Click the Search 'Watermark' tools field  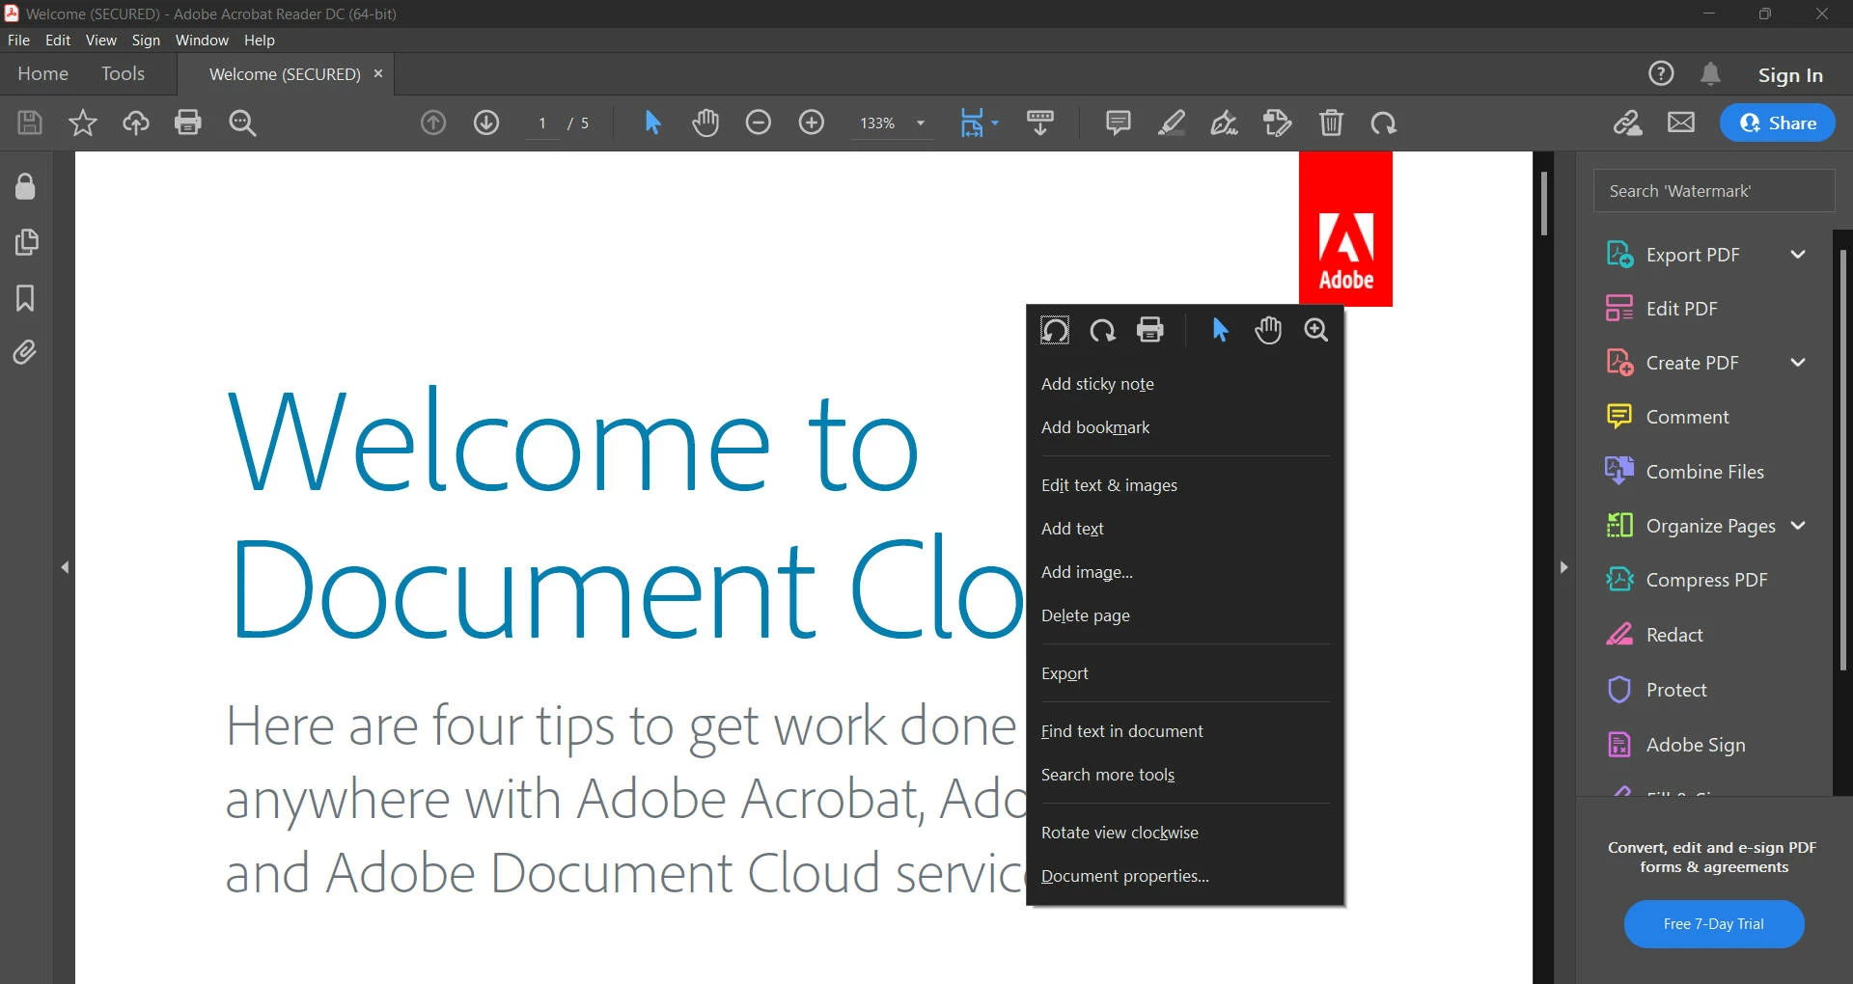point(1713,191)
